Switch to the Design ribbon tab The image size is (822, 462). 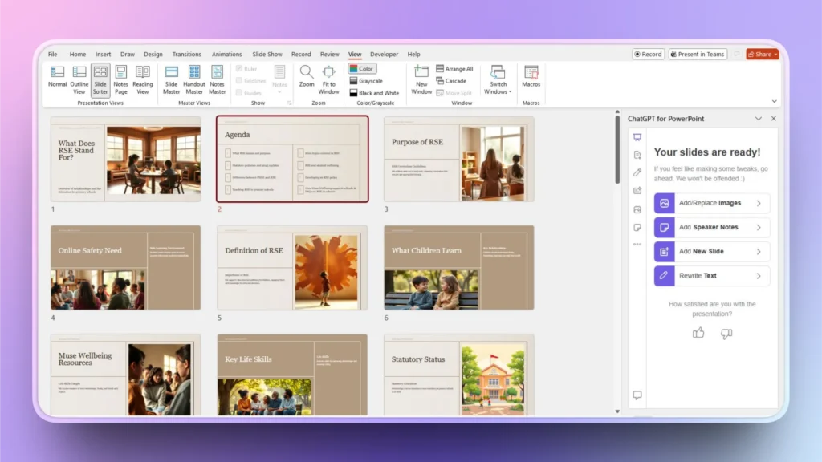click(153, 54)
